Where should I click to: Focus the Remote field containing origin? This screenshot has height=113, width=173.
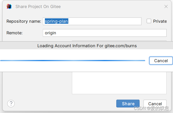coord(104,33)
